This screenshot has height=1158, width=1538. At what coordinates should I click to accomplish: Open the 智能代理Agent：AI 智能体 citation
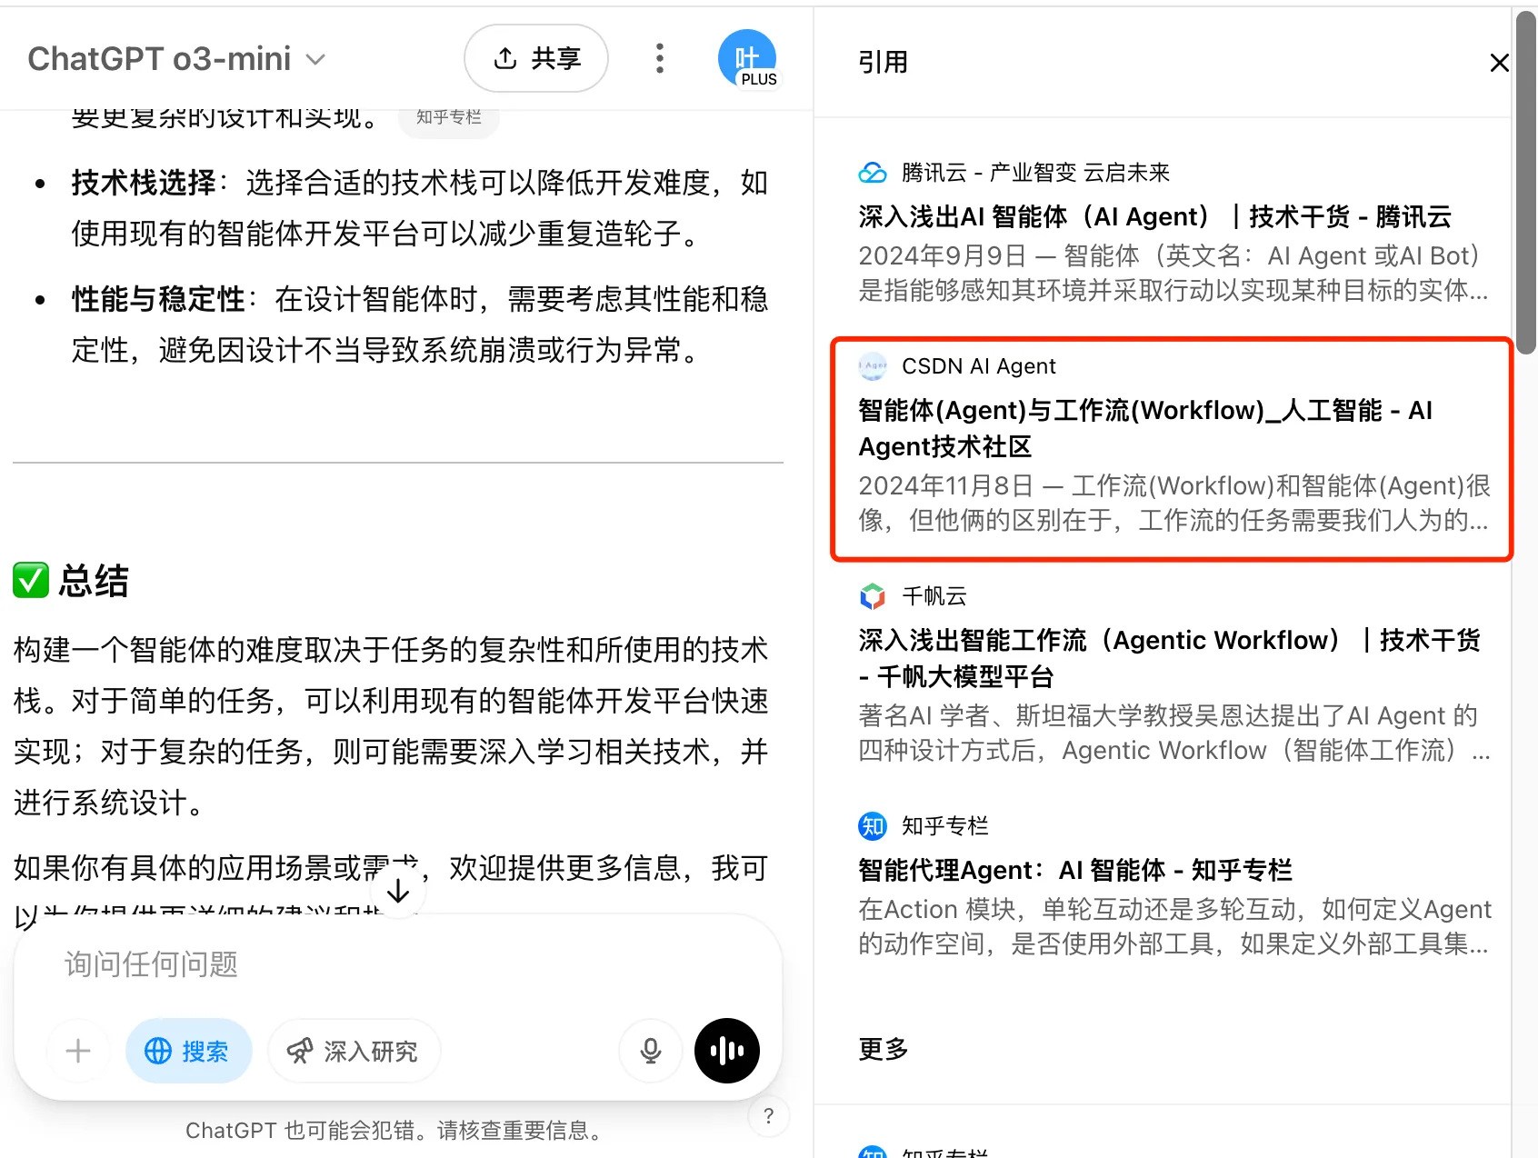coord(1173,886)
